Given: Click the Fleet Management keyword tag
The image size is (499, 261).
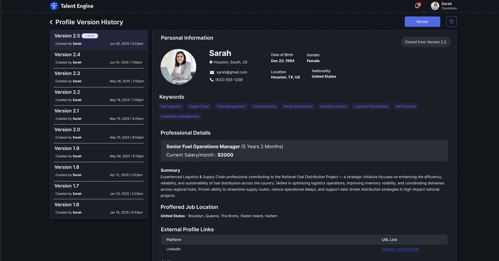Looking at the screenshot, I should coord(231,107).
